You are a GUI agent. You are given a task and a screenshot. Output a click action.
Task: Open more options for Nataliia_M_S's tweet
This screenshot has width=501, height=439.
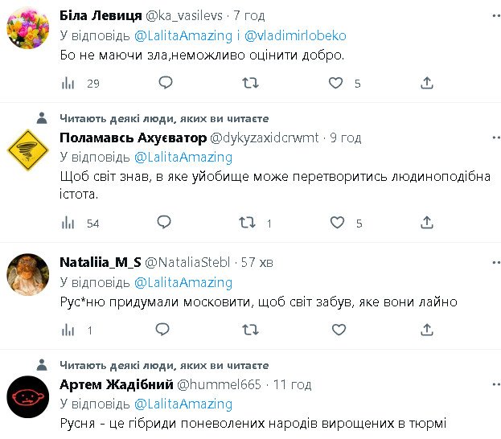pos(483,262)
